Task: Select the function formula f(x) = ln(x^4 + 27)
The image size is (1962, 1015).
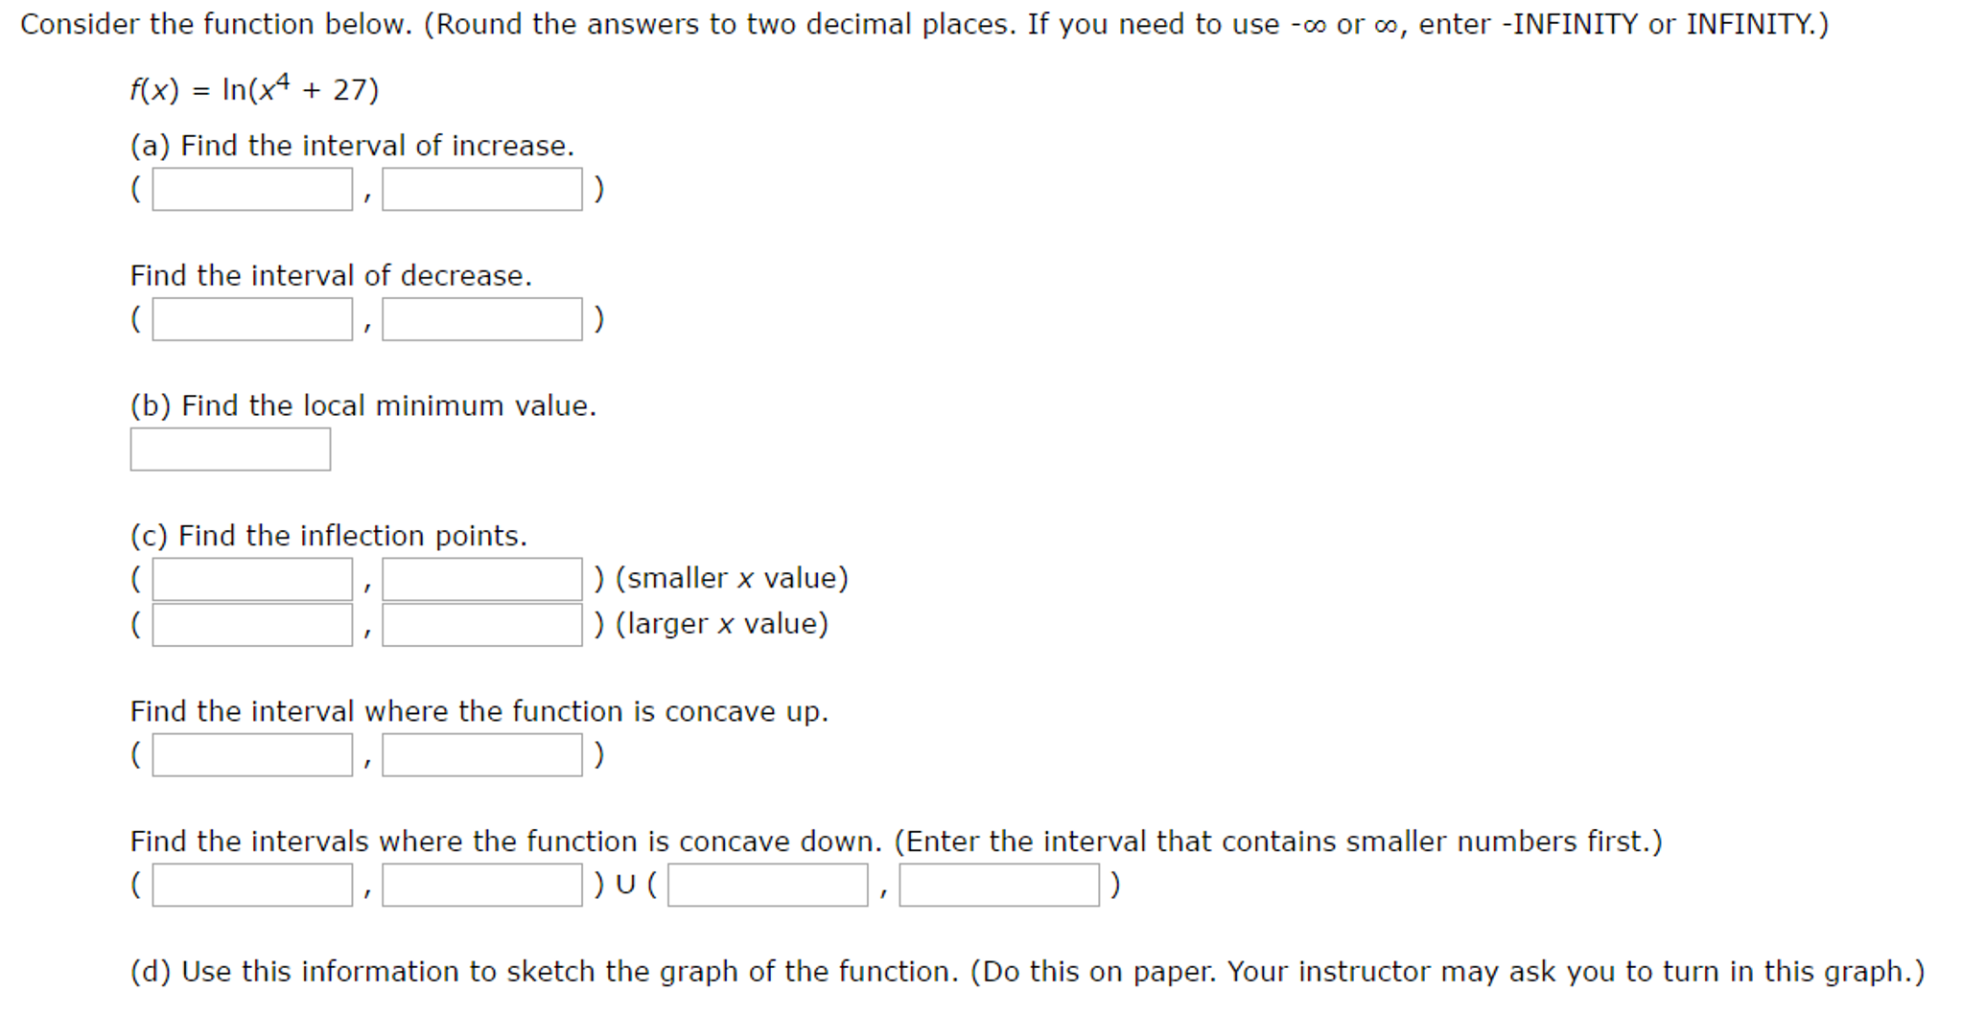Action: click(x=252, y=88)
